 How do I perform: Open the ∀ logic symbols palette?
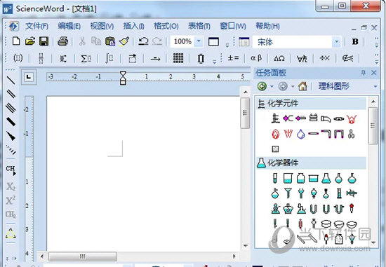point(302,58)
